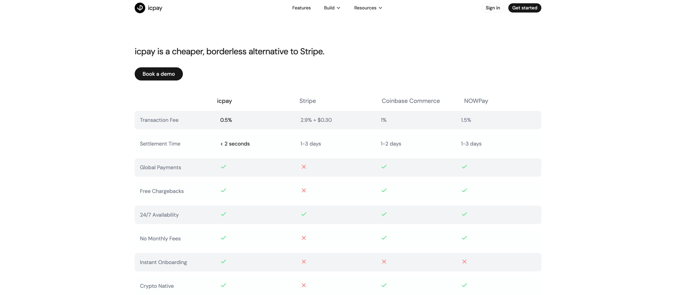Screen dimensions: 676x295
Task: Click the Stripe column header
Action: click(308, 101)
